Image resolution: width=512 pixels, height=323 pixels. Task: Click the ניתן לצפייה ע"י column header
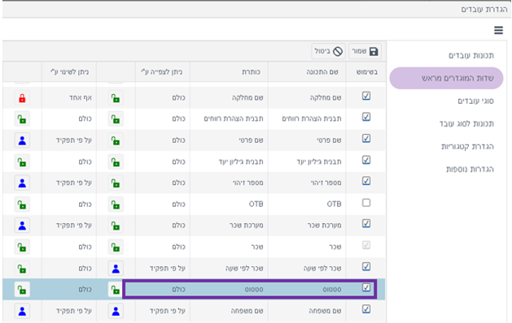coord(162,72)
